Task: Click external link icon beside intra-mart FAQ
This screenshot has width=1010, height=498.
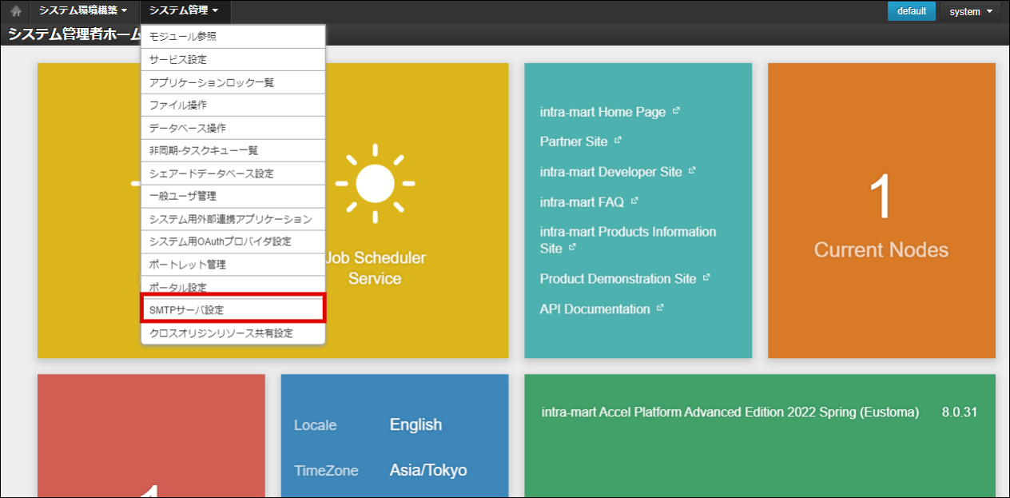Action: click(x=634, y=201)
